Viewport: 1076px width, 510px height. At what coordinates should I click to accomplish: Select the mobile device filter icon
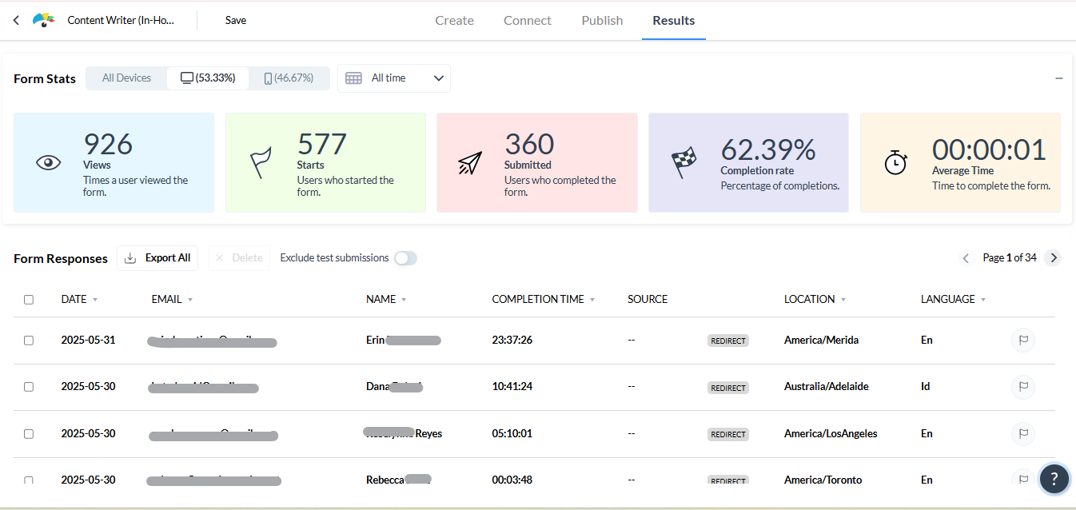pos(268,78)
